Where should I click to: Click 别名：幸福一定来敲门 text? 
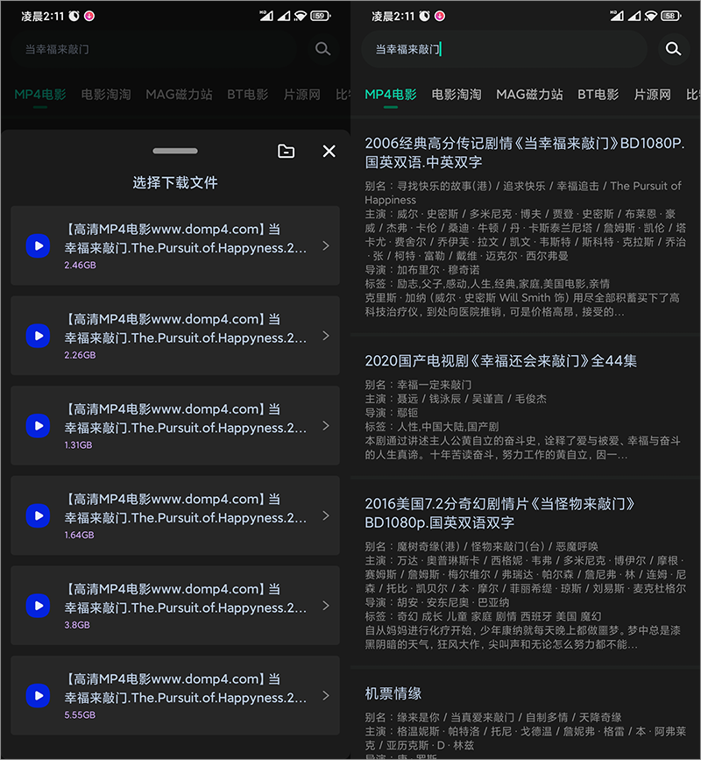[418, 385]
